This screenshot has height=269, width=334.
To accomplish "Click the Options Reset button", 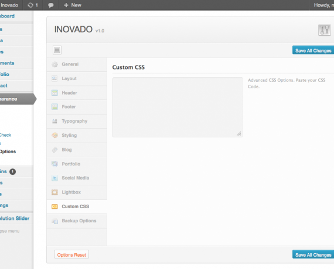I will click(x=71, y=254).
